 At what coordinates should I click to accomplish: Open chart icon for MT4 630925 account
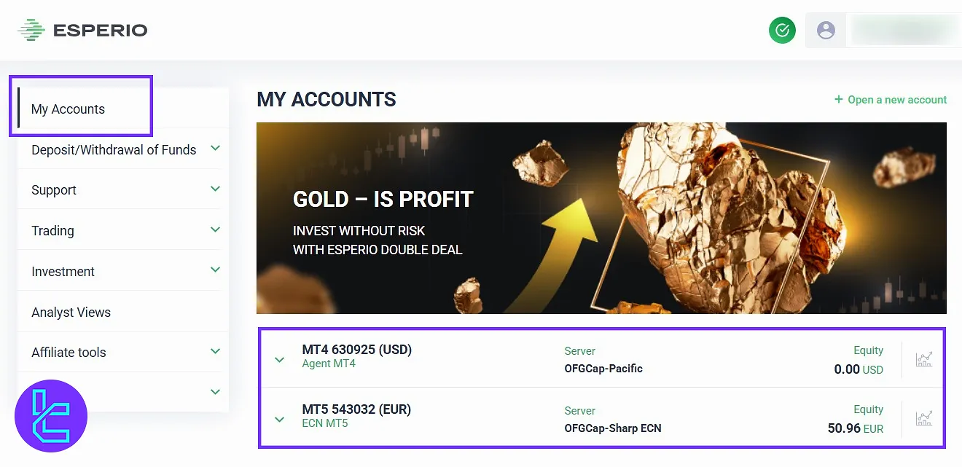pos(923,359)
